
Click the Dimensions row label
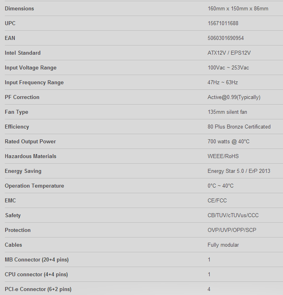tap(19, 8)
